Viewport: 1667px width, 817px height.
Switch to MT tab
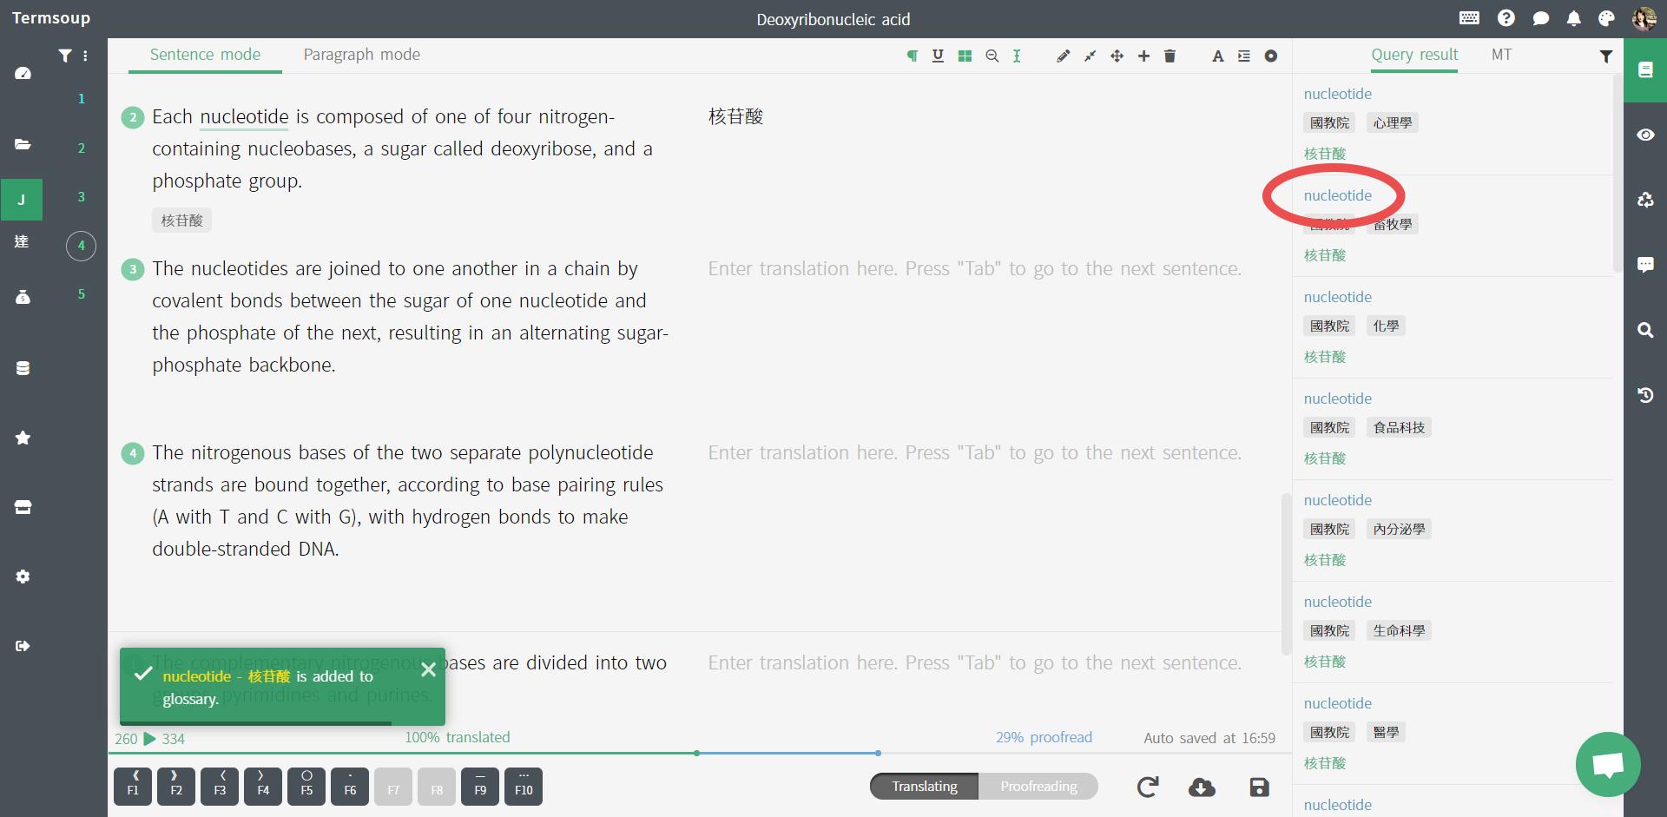pos(1501,55)
